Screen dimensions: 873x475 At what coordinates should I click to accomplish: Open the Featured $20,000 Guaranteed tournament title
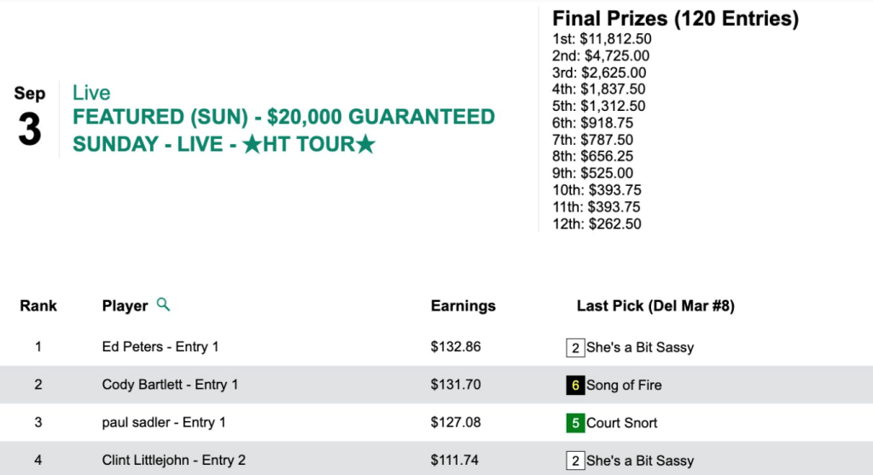[x=283, y=117]
